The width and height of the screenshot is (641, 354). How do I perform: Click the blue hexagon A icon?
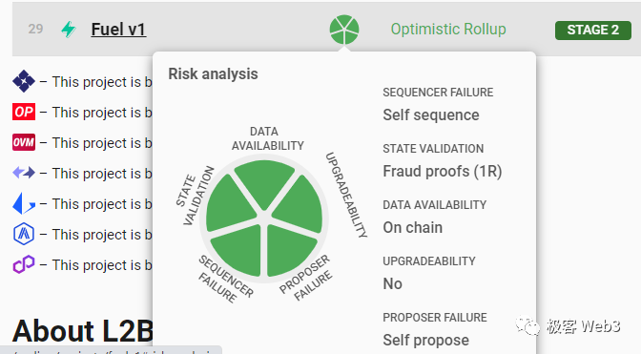click(x=24, y=234)
